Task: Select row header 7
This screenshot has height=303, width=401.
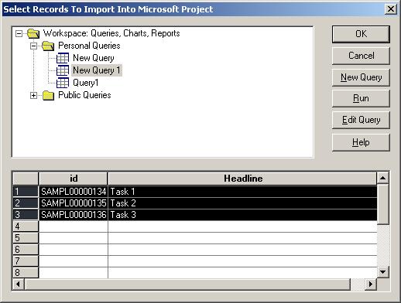Action: click(x=26, y=261)
